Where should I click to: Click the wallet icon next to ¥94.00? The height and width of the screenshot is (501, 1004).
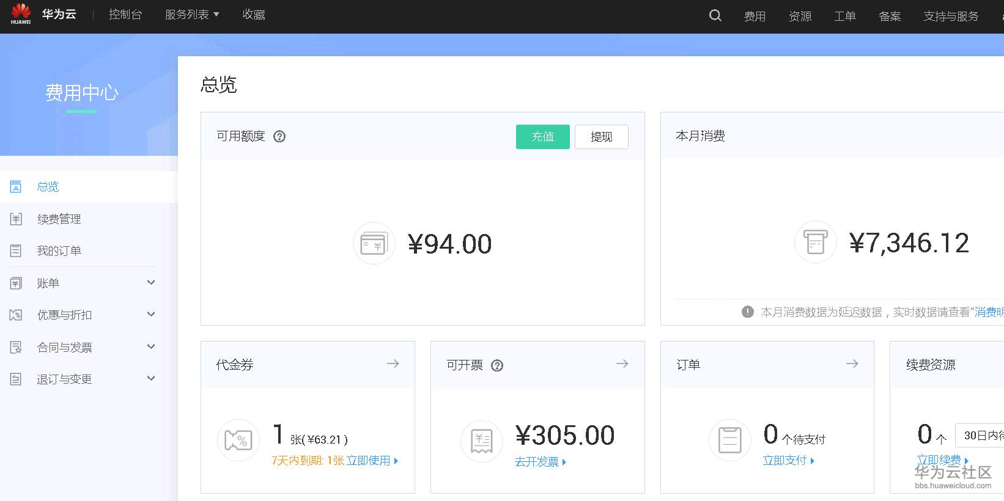point(374,243)
